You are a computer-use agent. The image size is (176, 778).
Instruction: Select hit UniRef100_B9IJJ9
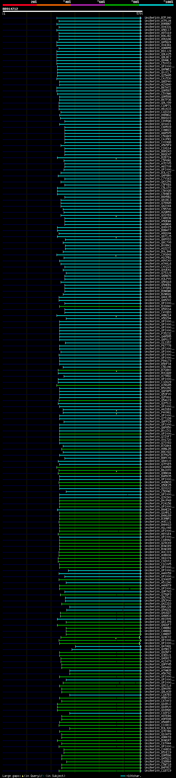(x=158, y=51)
